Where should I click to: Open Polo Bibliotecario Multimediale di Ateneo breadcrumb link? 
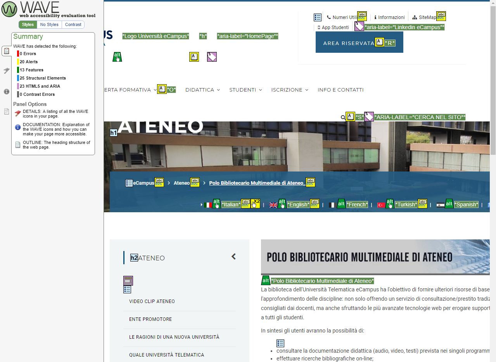(257, 183)
